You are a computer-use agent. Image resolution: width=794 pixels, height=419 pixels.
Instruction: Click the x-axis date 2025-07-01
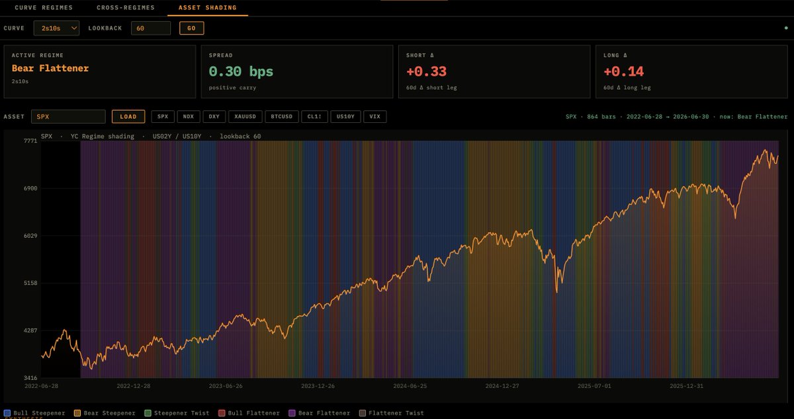click(x=594, y=385)
